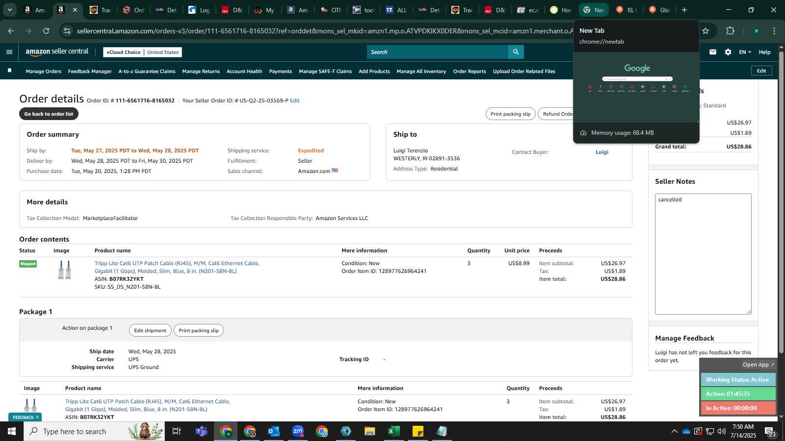Viewport: 785px width, 441px height.
Task: Open Tripp Lite cable link in Package 1
Action: click(148, 405)
